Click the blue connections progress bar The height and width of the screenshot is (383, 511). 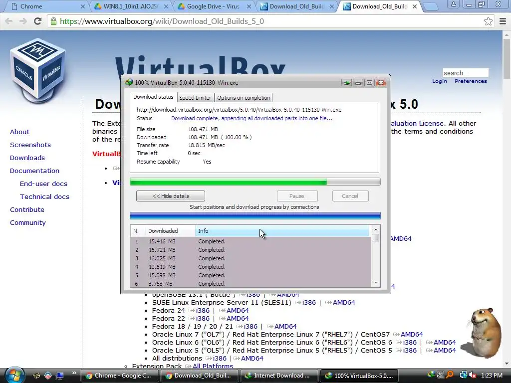pos(255,215)
